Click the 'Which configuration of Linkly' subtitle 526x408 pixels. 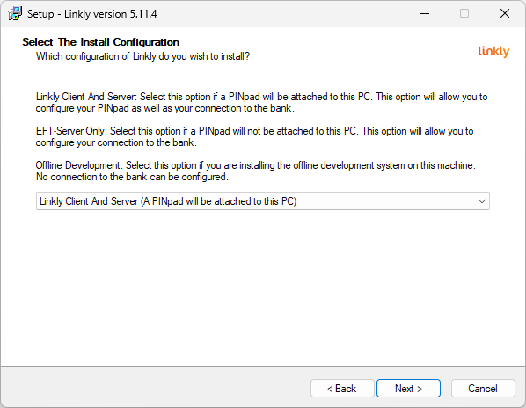pos(142,56)
